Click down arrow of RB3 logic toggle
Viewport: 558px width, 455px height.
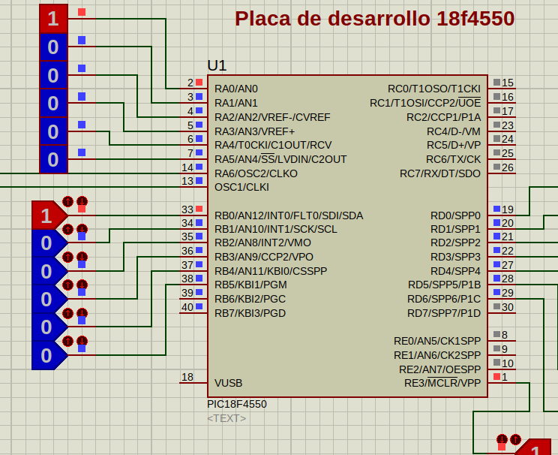(x=82, y=285)
